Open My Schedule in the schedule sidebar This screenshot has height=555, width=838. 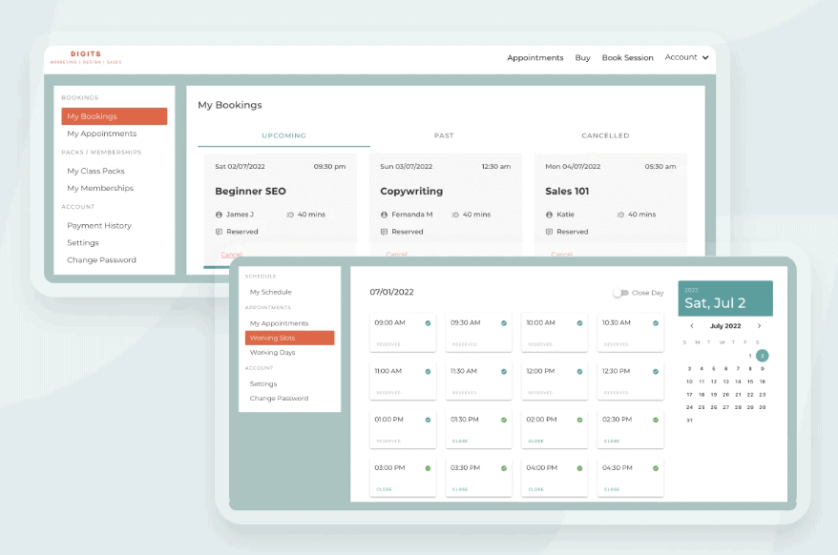click(270, 292)
